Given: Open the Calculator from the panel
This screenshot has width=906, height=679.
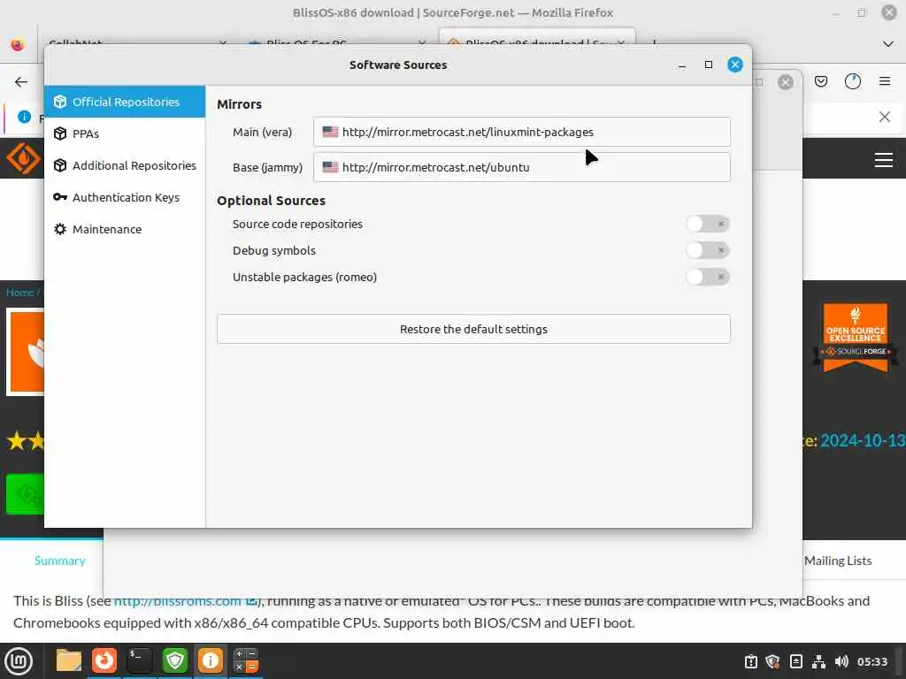Looking at the screenshot, I should point(246,660).
